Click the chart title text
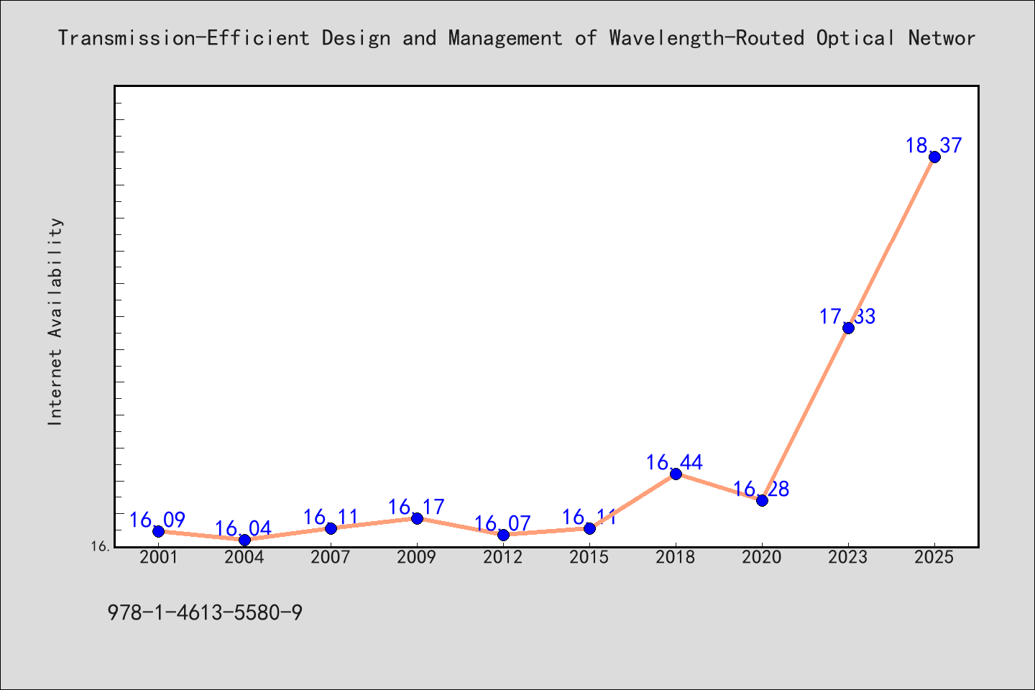 [x=517, y=38]
